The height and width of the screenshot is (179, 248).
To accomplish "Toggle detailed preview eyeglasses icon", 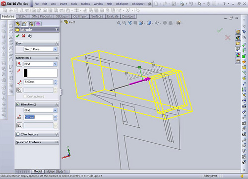I will coord(30,36).
